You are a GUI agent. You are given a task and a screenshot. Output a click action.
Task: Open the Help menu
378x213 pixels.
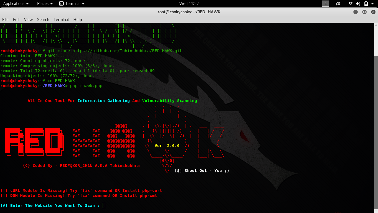(77, 20)
